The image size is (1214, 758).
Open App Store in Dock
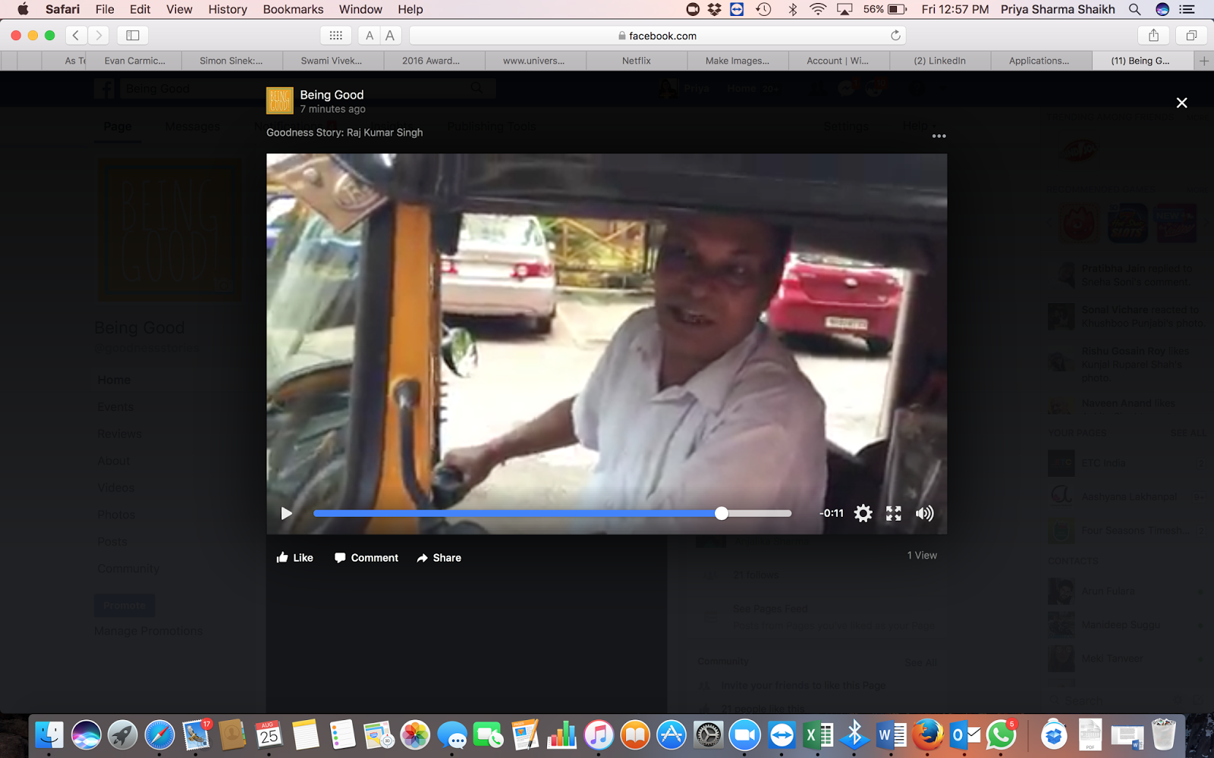point(671,735)
